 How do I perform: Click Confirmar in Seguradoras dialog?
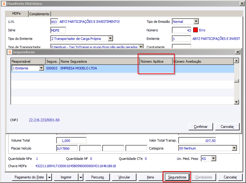coord(201,126)
